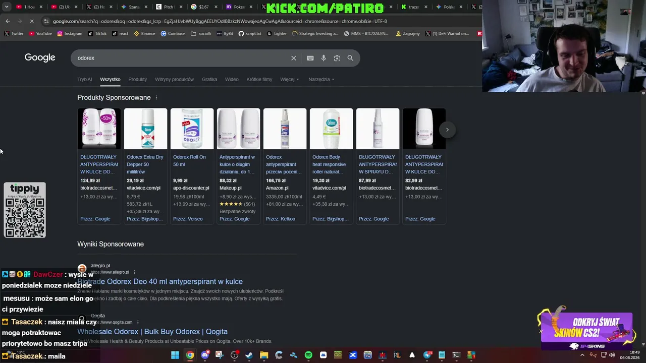
Task: Click the Przez: Verseo seller link
Action: [188, 219]
